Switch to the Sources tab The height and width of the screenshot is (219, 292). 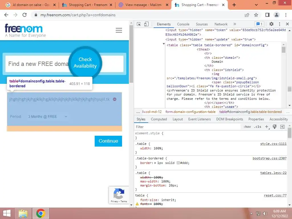(202, 24)
